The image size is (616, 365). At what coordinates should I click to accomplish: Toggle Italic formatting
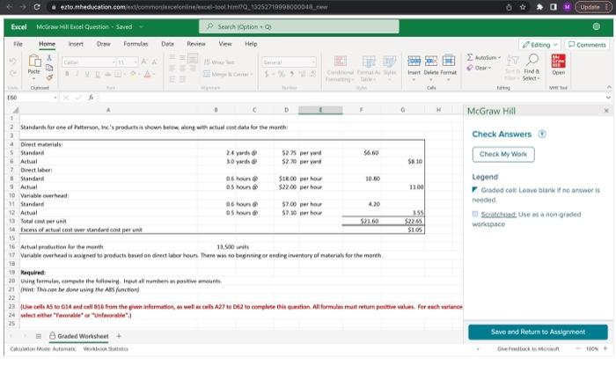point(77,74)
